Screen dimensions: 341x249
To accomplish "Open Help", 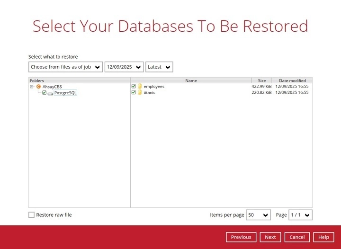I will [323, 237].
